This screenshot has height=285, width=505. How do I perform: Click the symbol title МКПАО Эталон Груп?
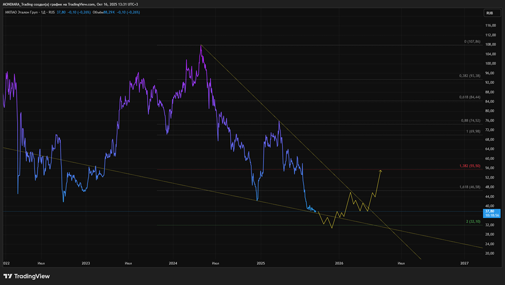(21, 12)
